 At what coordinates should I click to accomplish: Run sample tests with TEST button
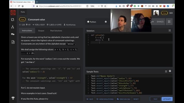pyautogui.click(x=155, y=99)
